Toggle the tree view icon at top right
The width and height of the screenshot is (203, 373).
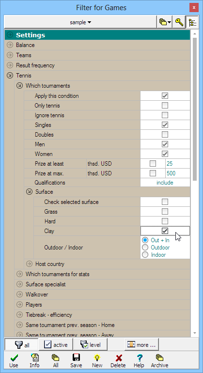(x=192, y=22)
